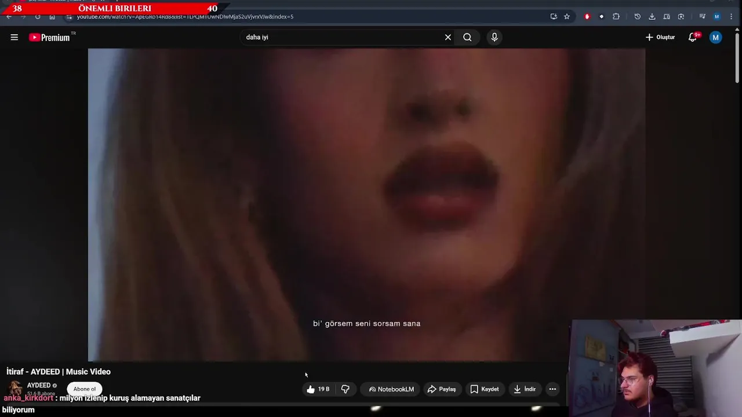This screenshot has width=742, height=417.
Task: Open the browser downloads icon
Action: tap(652, 17)
